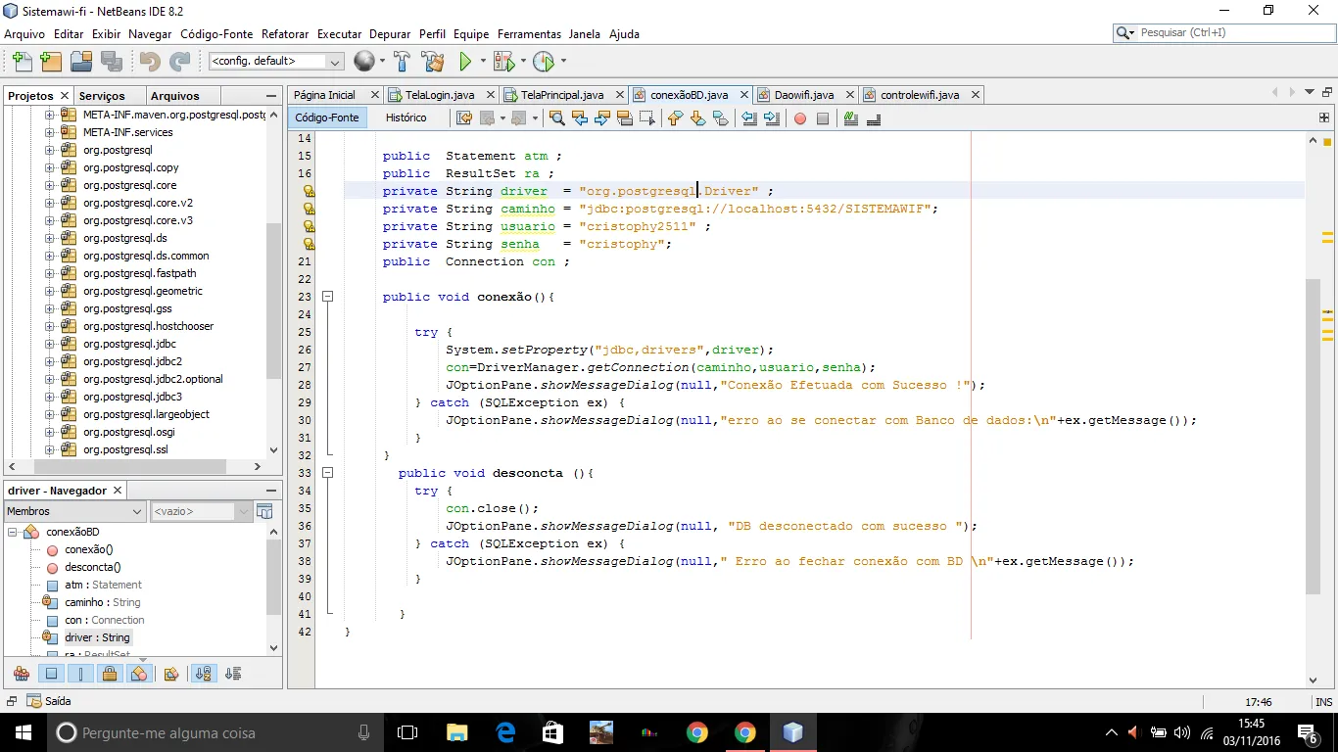This screenshot has height=752, width=1338.
Task: Toggle Show Non-Public Members lock filter
Action: (111, 674)
